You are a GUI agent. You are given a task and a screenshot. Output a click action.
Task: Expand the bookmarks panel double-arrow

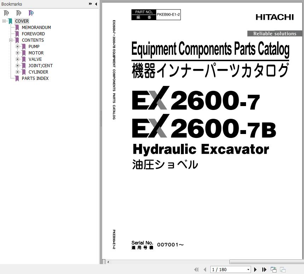[90, 4]
